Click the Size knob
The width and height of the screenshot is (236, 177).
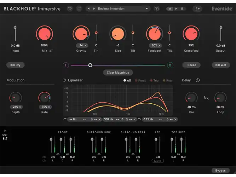(118, 34)
